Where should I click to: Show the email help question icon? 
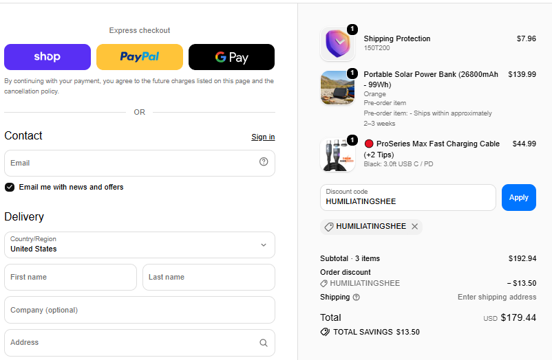pyautogui.click(x=264, y=161)
